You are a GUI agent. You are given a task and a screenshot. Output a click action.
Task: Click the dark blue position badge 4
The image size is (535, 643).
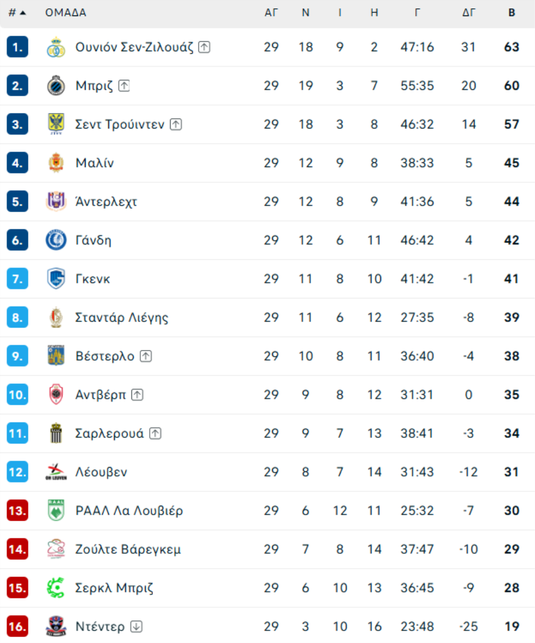(17, 163)
